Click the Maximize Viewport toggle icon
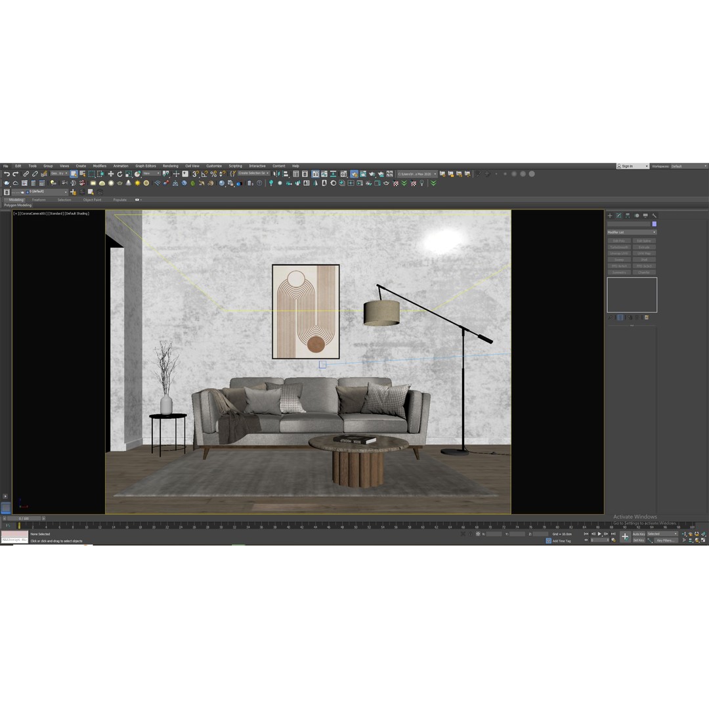Image resolution: width=709 pixels, height=709 pixels. pos(702,540)
